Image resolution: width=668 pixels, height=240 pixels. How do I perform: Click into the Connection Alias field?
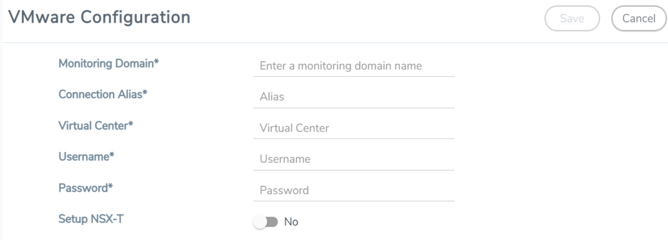click(x=353, y=97)
